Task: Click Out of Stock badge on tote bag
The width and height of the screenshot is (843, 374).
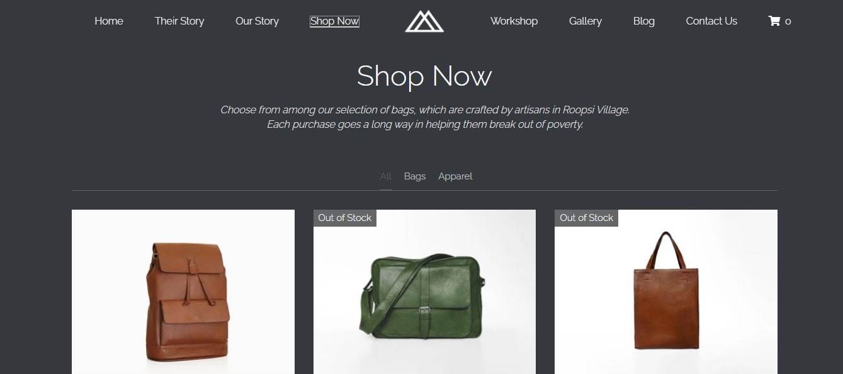Action: [x=586, y=218]
